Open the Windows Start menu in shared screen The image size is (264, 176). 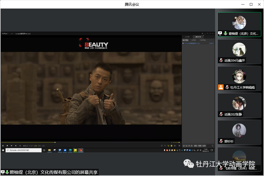pos(3,150)
